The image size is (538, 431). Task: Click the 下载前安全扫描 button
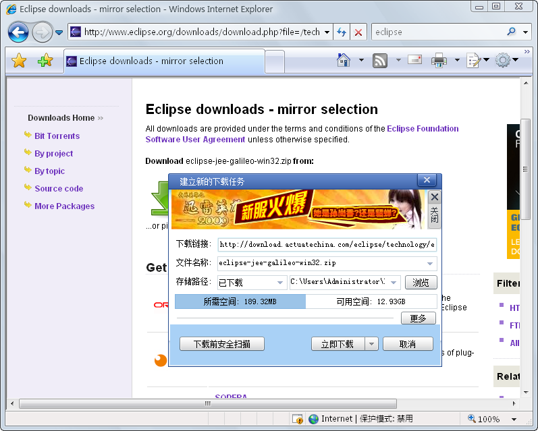pyautogui.click(x=221, y=344)
